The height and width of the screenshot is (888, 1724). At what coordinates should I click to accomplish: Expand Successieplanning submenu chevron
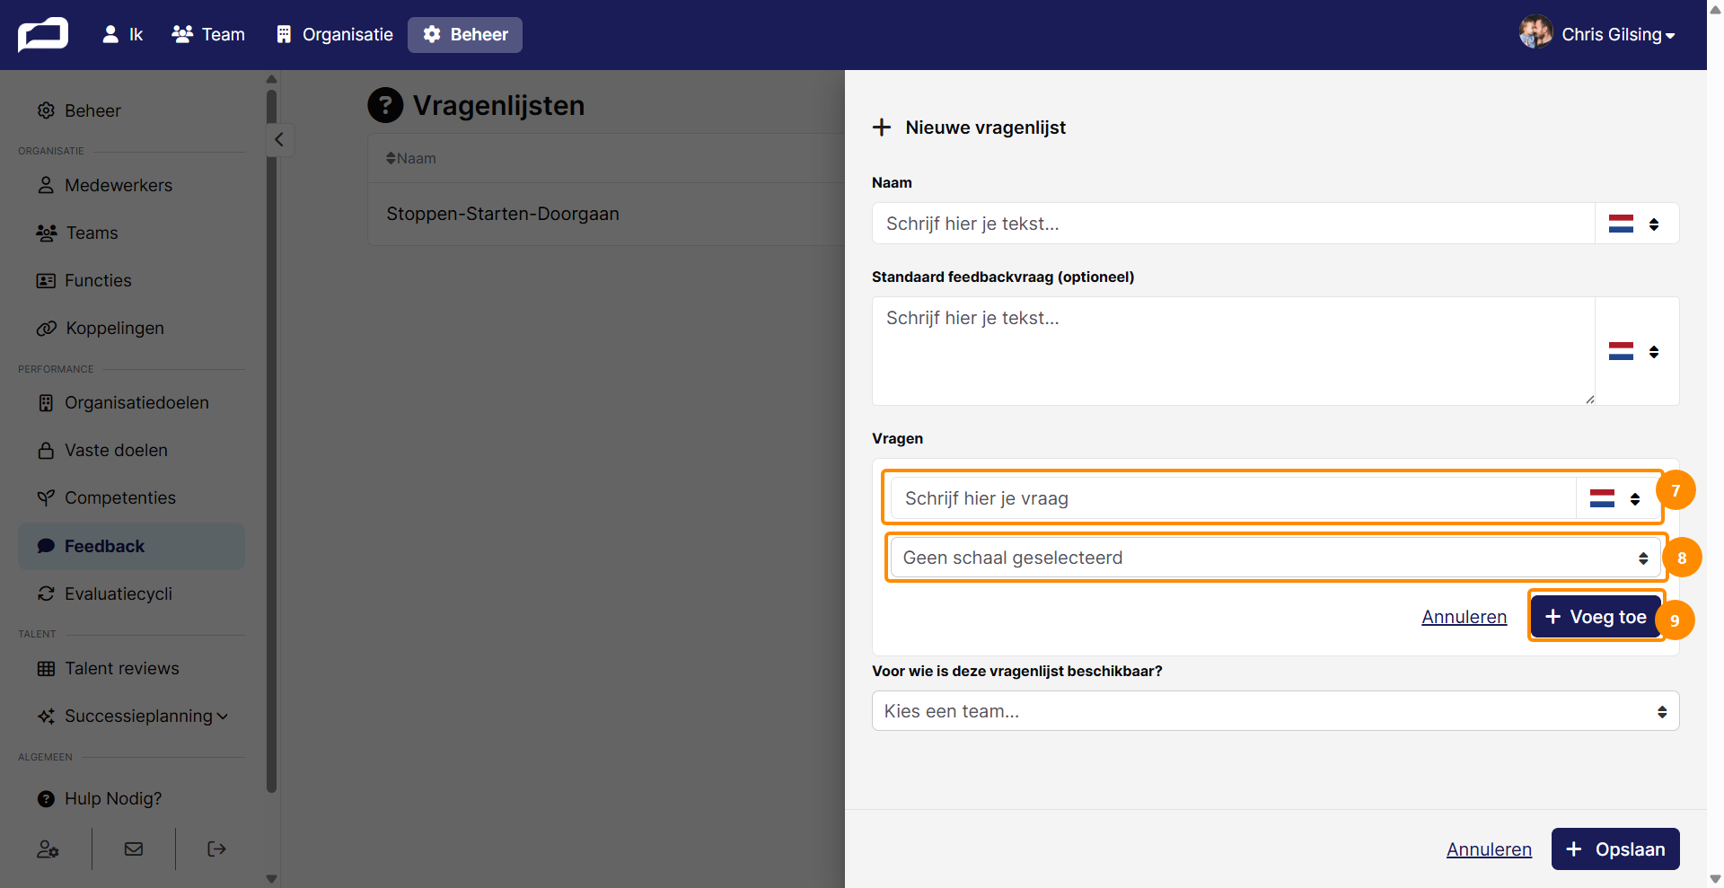coord(223,717)
